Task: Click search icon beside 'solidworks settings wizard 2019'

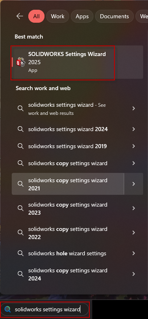Action: (x=21, y=146)
